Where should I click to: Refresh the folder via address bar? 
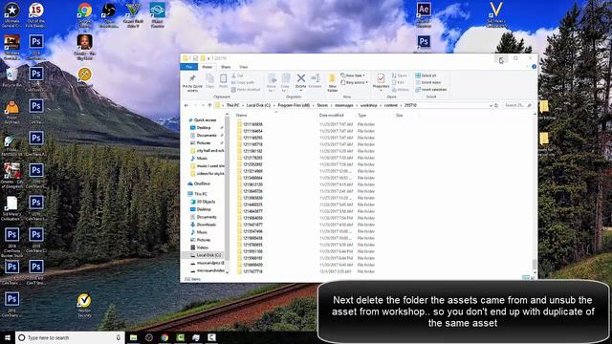pos(496,105)
